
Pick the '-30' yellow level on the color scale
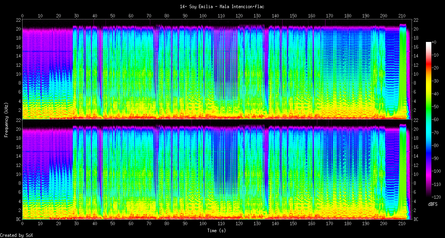(436, 81)
